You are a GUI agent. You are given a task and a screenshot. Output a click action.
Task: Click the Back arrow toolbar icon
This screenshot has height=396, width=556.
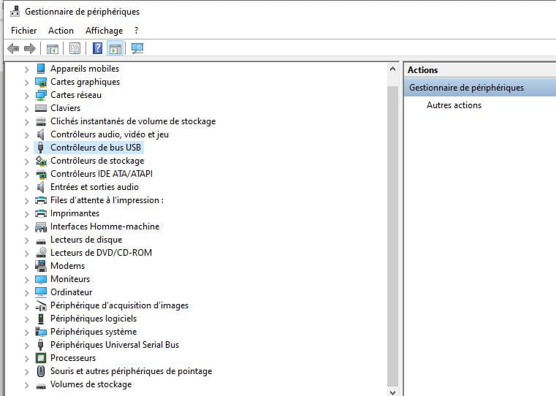[12, 49]
